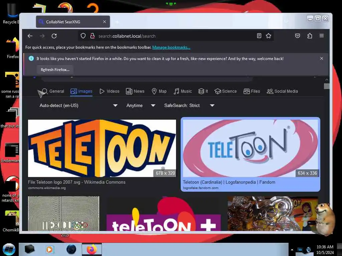Click File:Teletoon logo 2007.svg title text
This screenshot has width=342, height=256.
[76, 182]
